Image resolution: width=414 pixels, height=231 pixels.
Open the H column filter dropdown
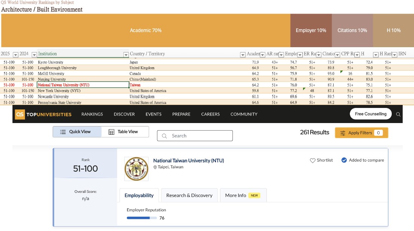click(x=376, y=55)
